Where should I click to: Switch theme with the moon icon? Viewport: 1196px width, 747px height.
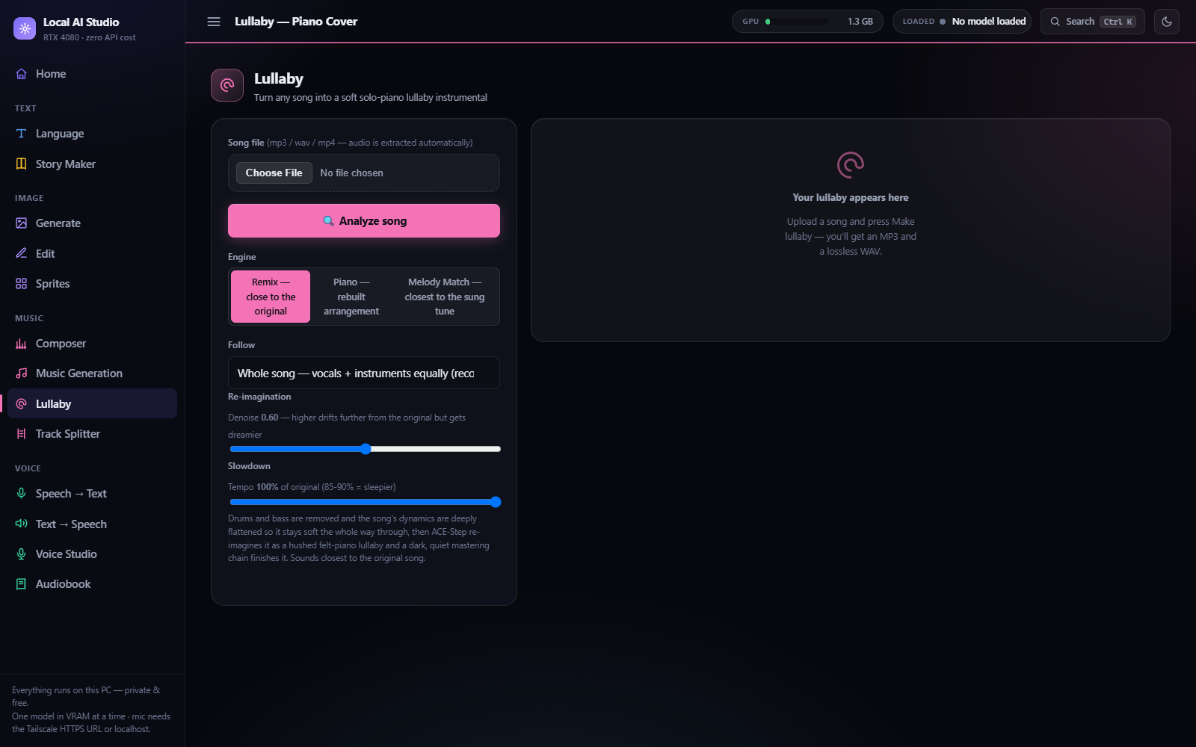pos(1167,22)
